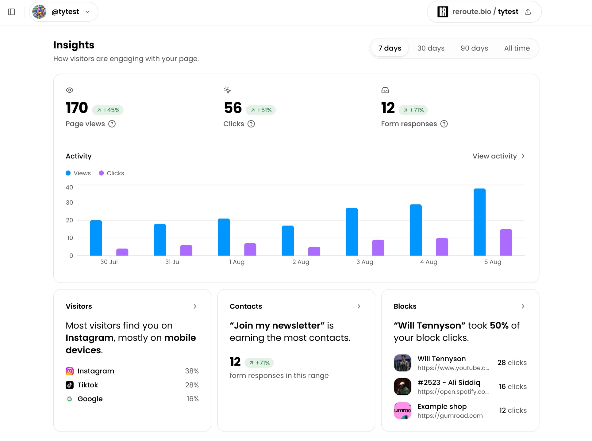Select the All time tab
592x441 pixels.
pyautogui.click(x=517, y=48)
